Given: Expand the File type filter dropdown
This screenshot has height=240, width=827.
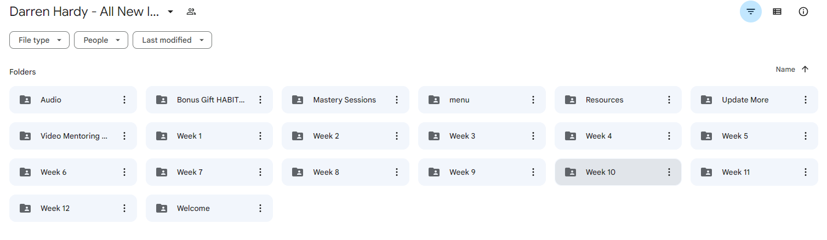Looking at the screenshot, I should tap(39, 40).
